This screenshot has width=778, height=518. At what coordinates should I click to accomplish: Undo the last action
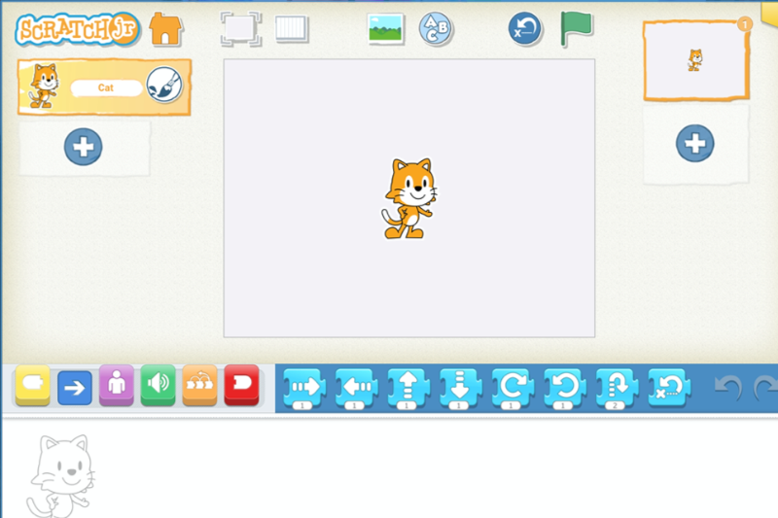[728, 388]
